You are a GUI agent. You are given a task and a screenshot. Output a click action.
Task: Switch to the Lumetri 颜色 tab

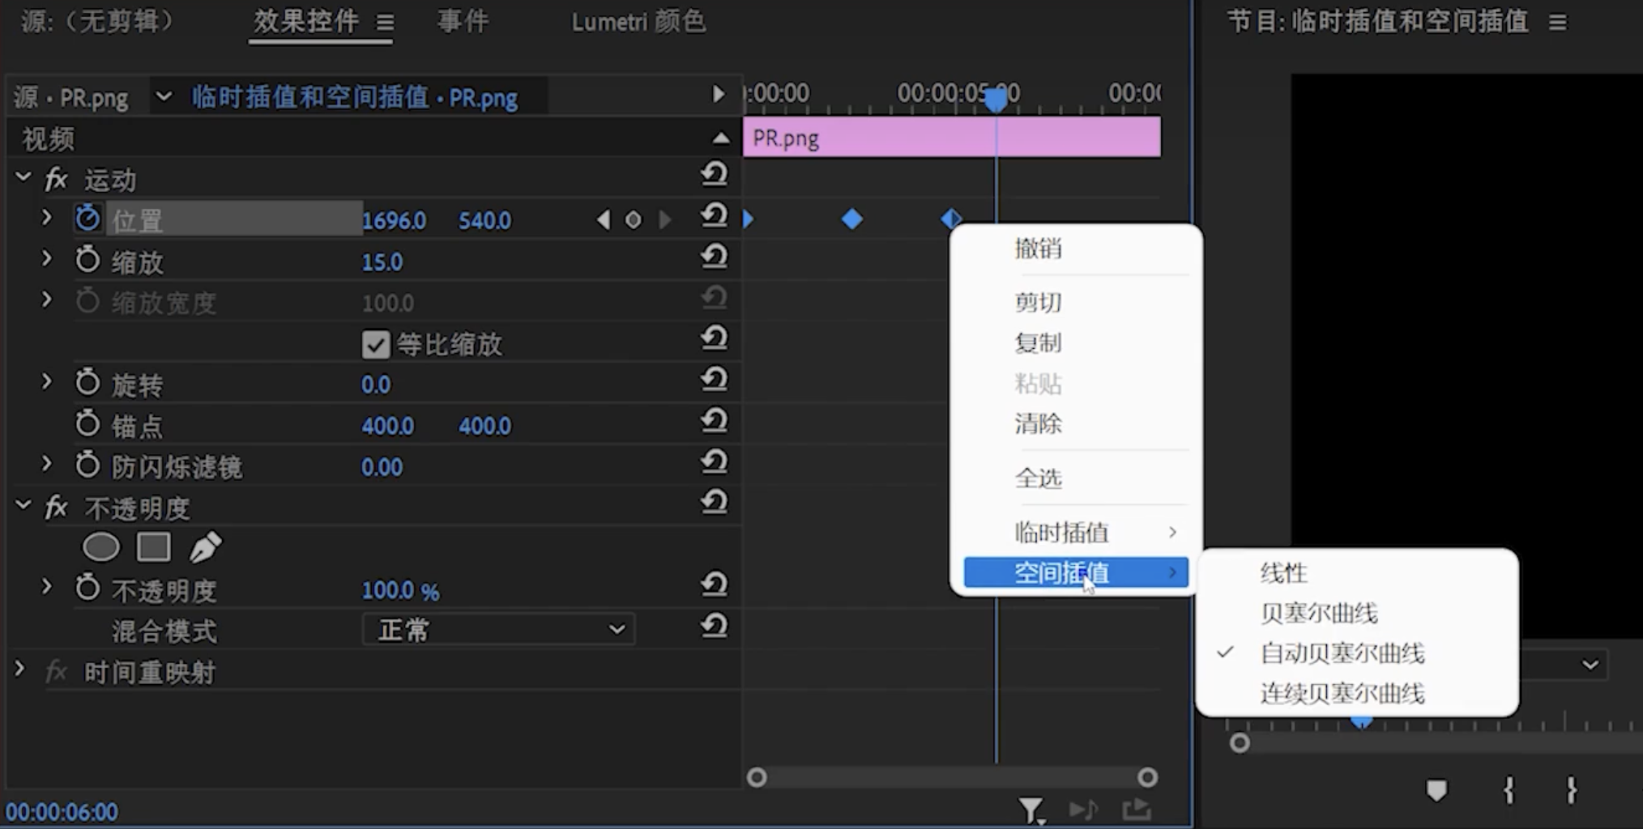coord(638,22)
